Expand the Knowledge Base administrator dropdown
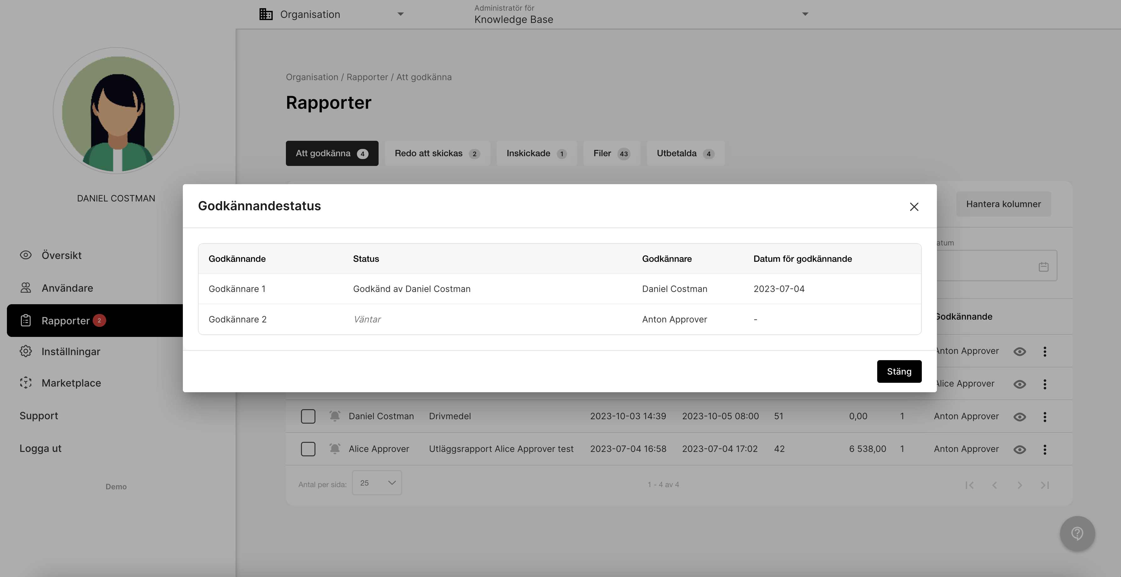The height and width of the screenshot is (577, 1121). pyautogui.click(x=642, y=14)
